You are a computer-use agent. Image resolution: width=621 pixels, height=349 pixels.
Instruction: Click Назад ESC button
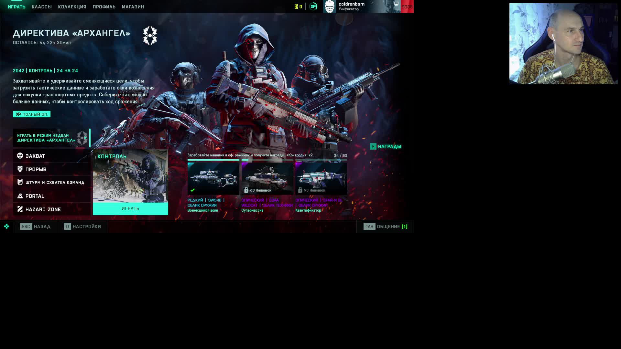click(x=35, y=227)
